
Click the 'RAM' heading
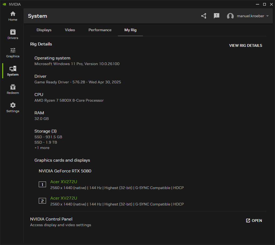click(x=39, y=113)
